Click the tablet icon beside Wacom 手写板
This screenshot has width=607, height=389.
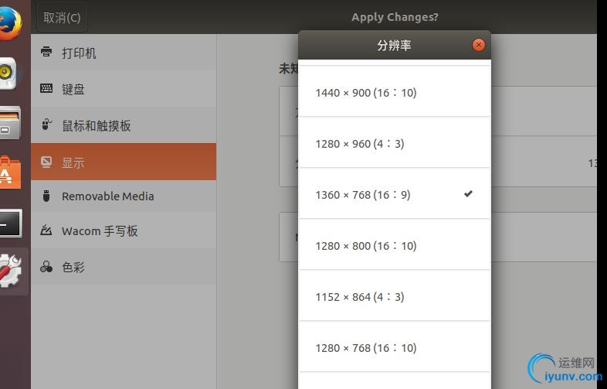point(46,230)
